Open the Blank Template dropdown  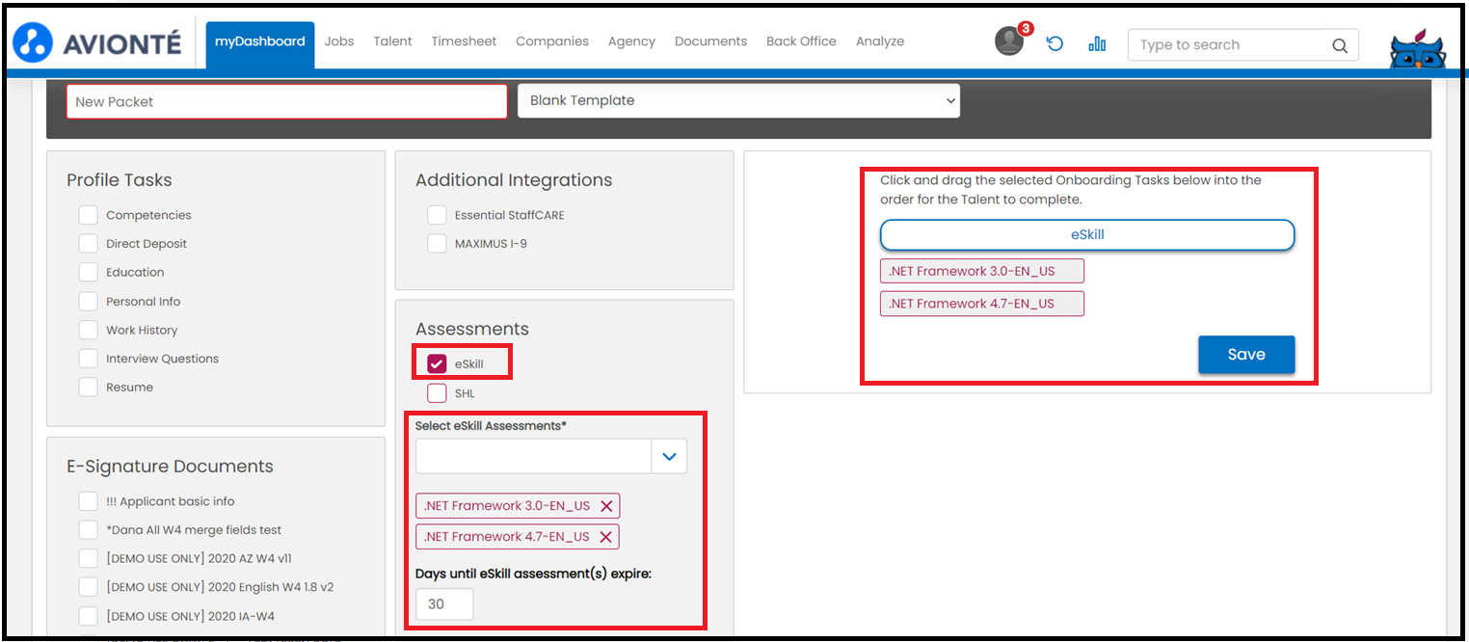tap(738, 100)
